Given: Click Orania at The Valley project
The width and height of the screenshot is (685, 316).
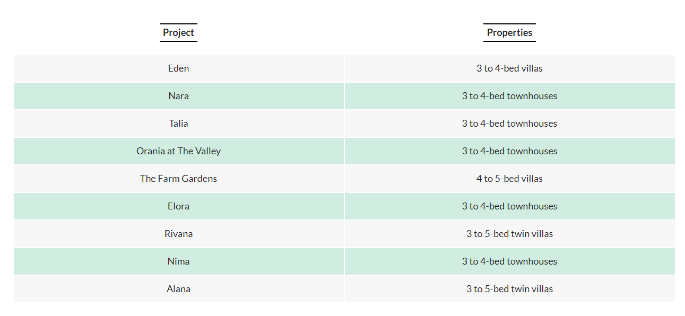Looking at the screenshot, I should tap(178, 151).
